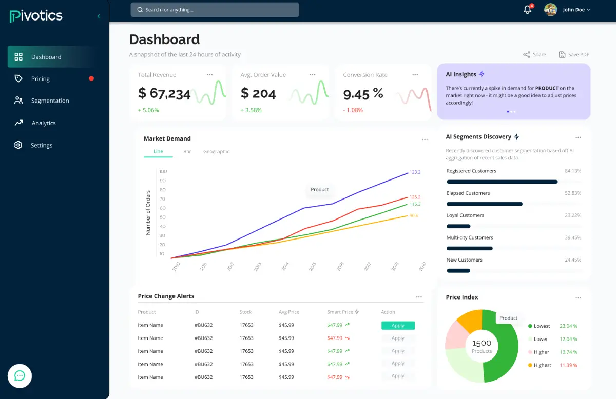Viewport: 616px width, 399px height.
Task: Collapse the sidebar with the chevron
Action: pyautogui.click(x=99, y=16)
